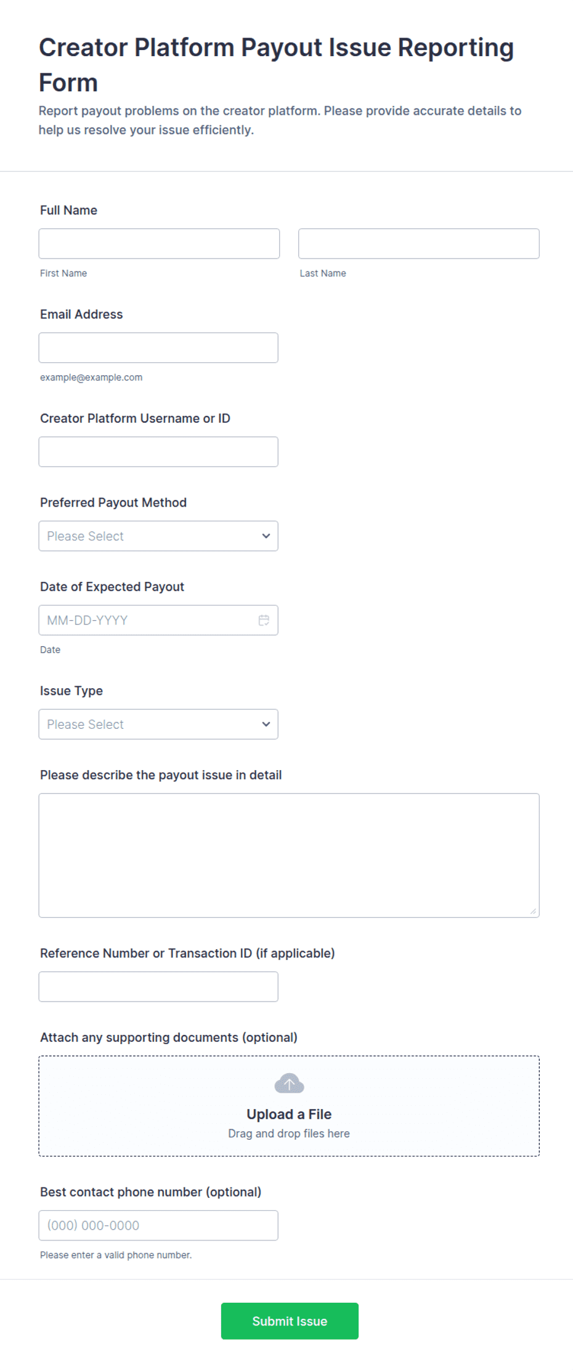Expand the Preferred Payout Method dropdown
Viewport: 573px width, 1370px height.
point(158,536)
